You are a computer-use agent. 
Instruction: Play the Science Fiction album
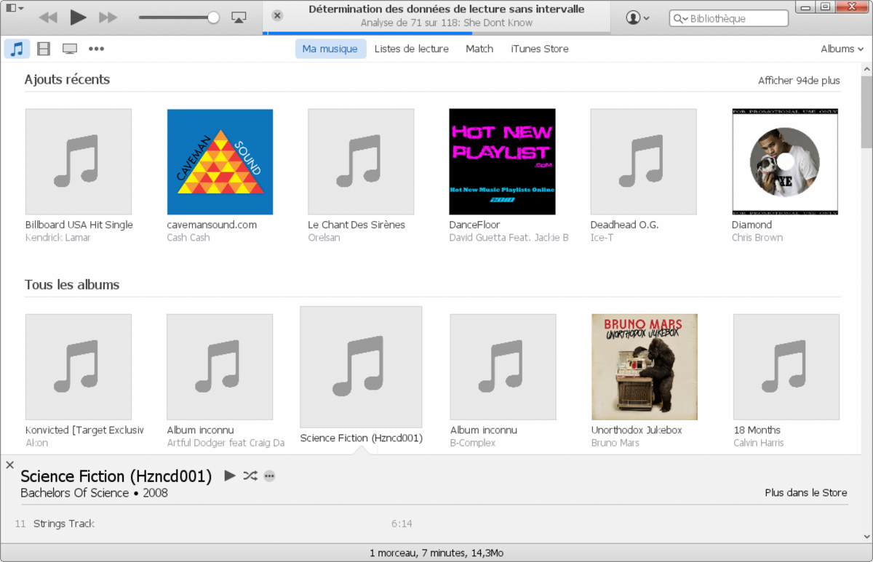pyautogui.click(x=230, y=475)
